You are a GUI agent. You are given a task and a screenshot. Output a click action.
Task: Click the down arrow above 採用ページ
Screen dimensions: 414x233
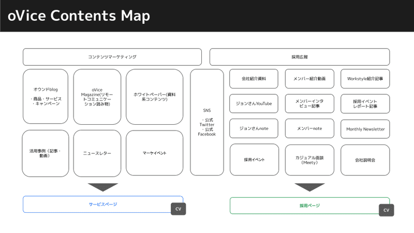309,187
